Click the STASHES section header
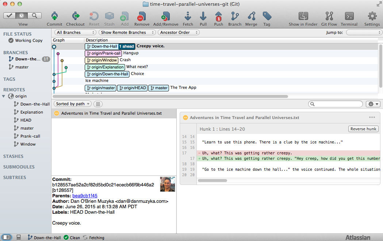This screenshot has width=383, height=241. (x=13, y=156)
